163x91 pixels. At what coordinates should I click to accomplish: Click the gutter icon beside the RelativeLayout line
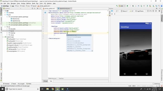(45, 13)
